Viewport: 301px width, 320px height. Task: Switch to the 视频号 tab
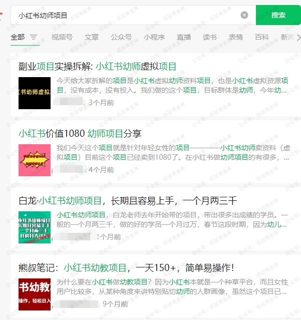[x=62, y=37]
